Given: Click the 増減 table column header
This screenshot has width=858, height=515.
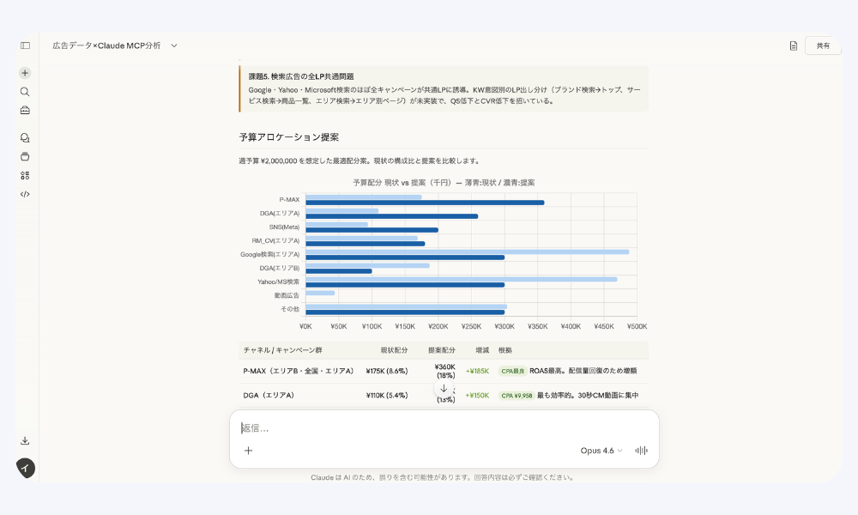Looking at the screenshot, I should tap(481, 350).
